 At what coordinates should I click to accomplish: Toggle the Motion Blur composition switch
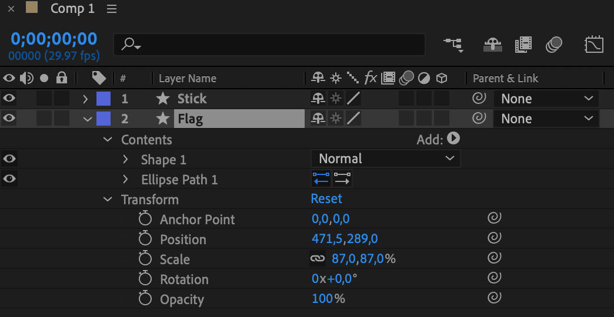tap(553, 45)
